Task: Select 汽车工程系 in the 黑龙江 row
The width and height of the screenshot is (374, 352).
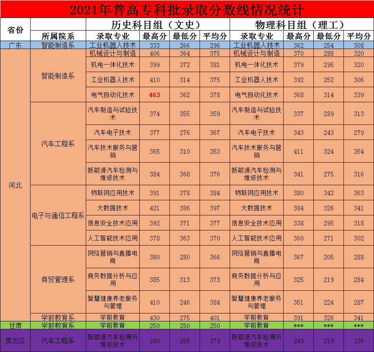Action: (x=58, y=340)
